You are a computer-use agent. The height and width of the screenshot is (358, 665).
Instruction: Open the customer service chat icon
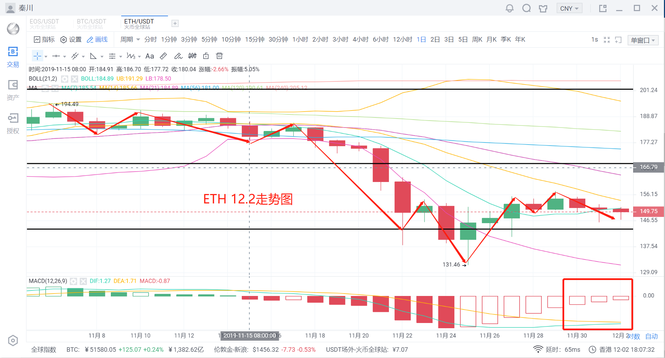click(x=526, y=8)
